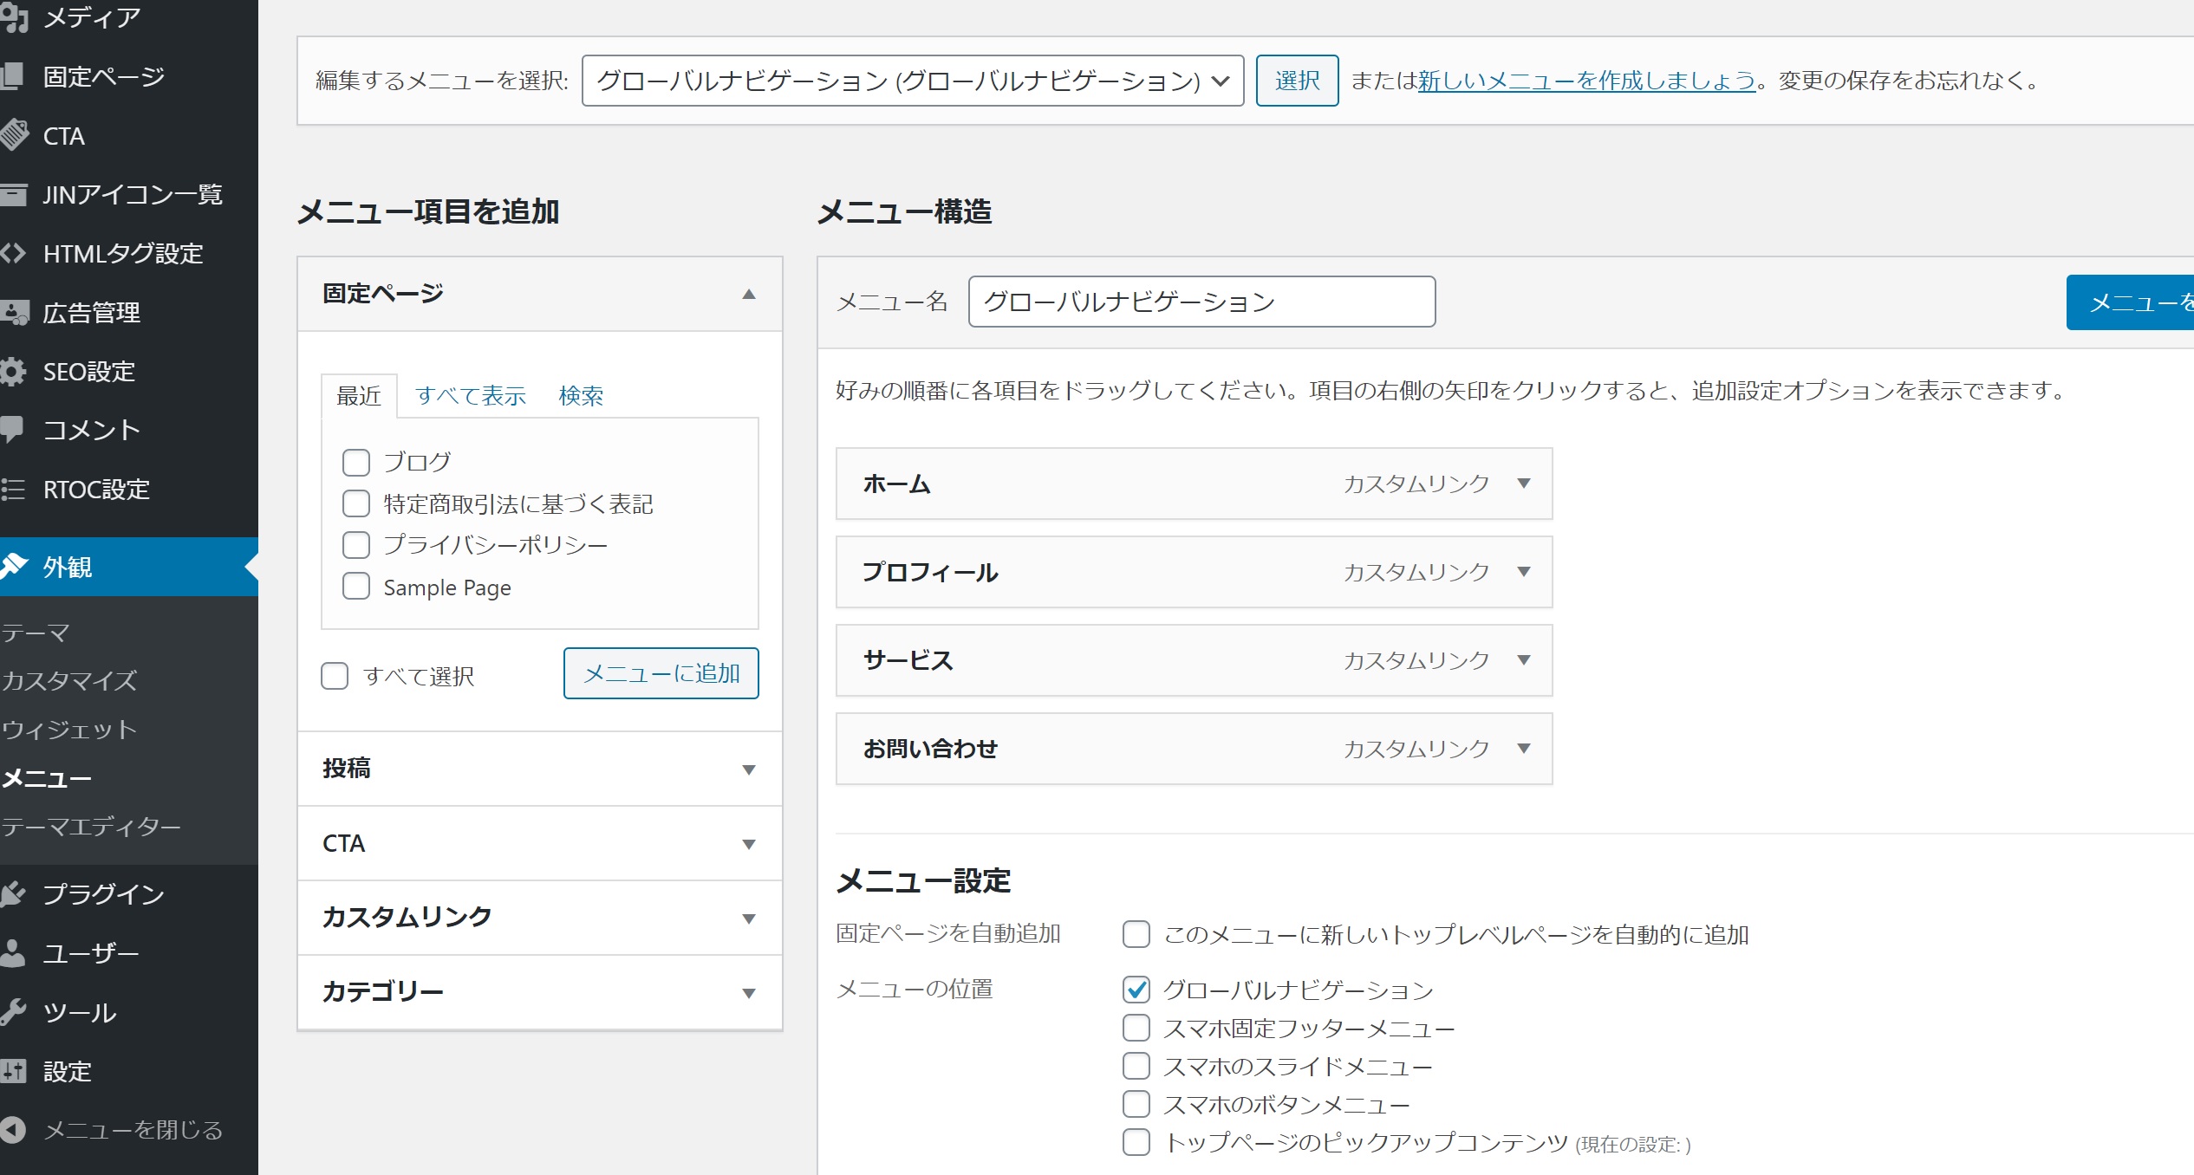Check the Sample Page checkbox
This screenshot has width=2194, height=1175.
(x=356, y=587)
